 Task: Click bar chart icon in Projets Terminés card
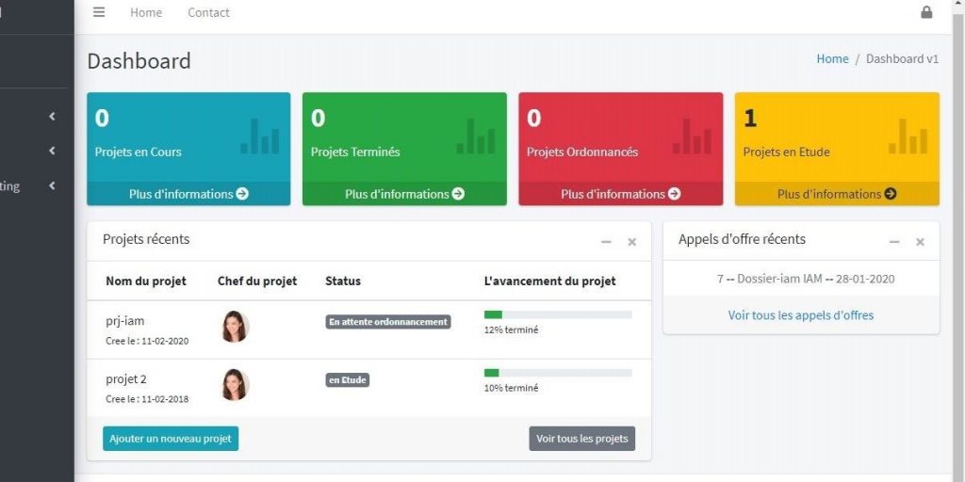click(476, 136)
